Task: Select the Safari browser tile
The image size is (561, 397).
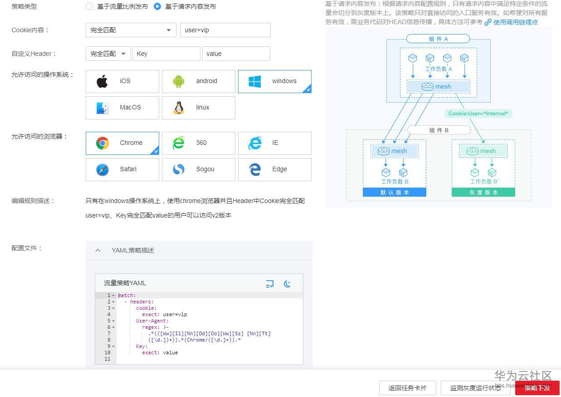Action: [122, 169]
